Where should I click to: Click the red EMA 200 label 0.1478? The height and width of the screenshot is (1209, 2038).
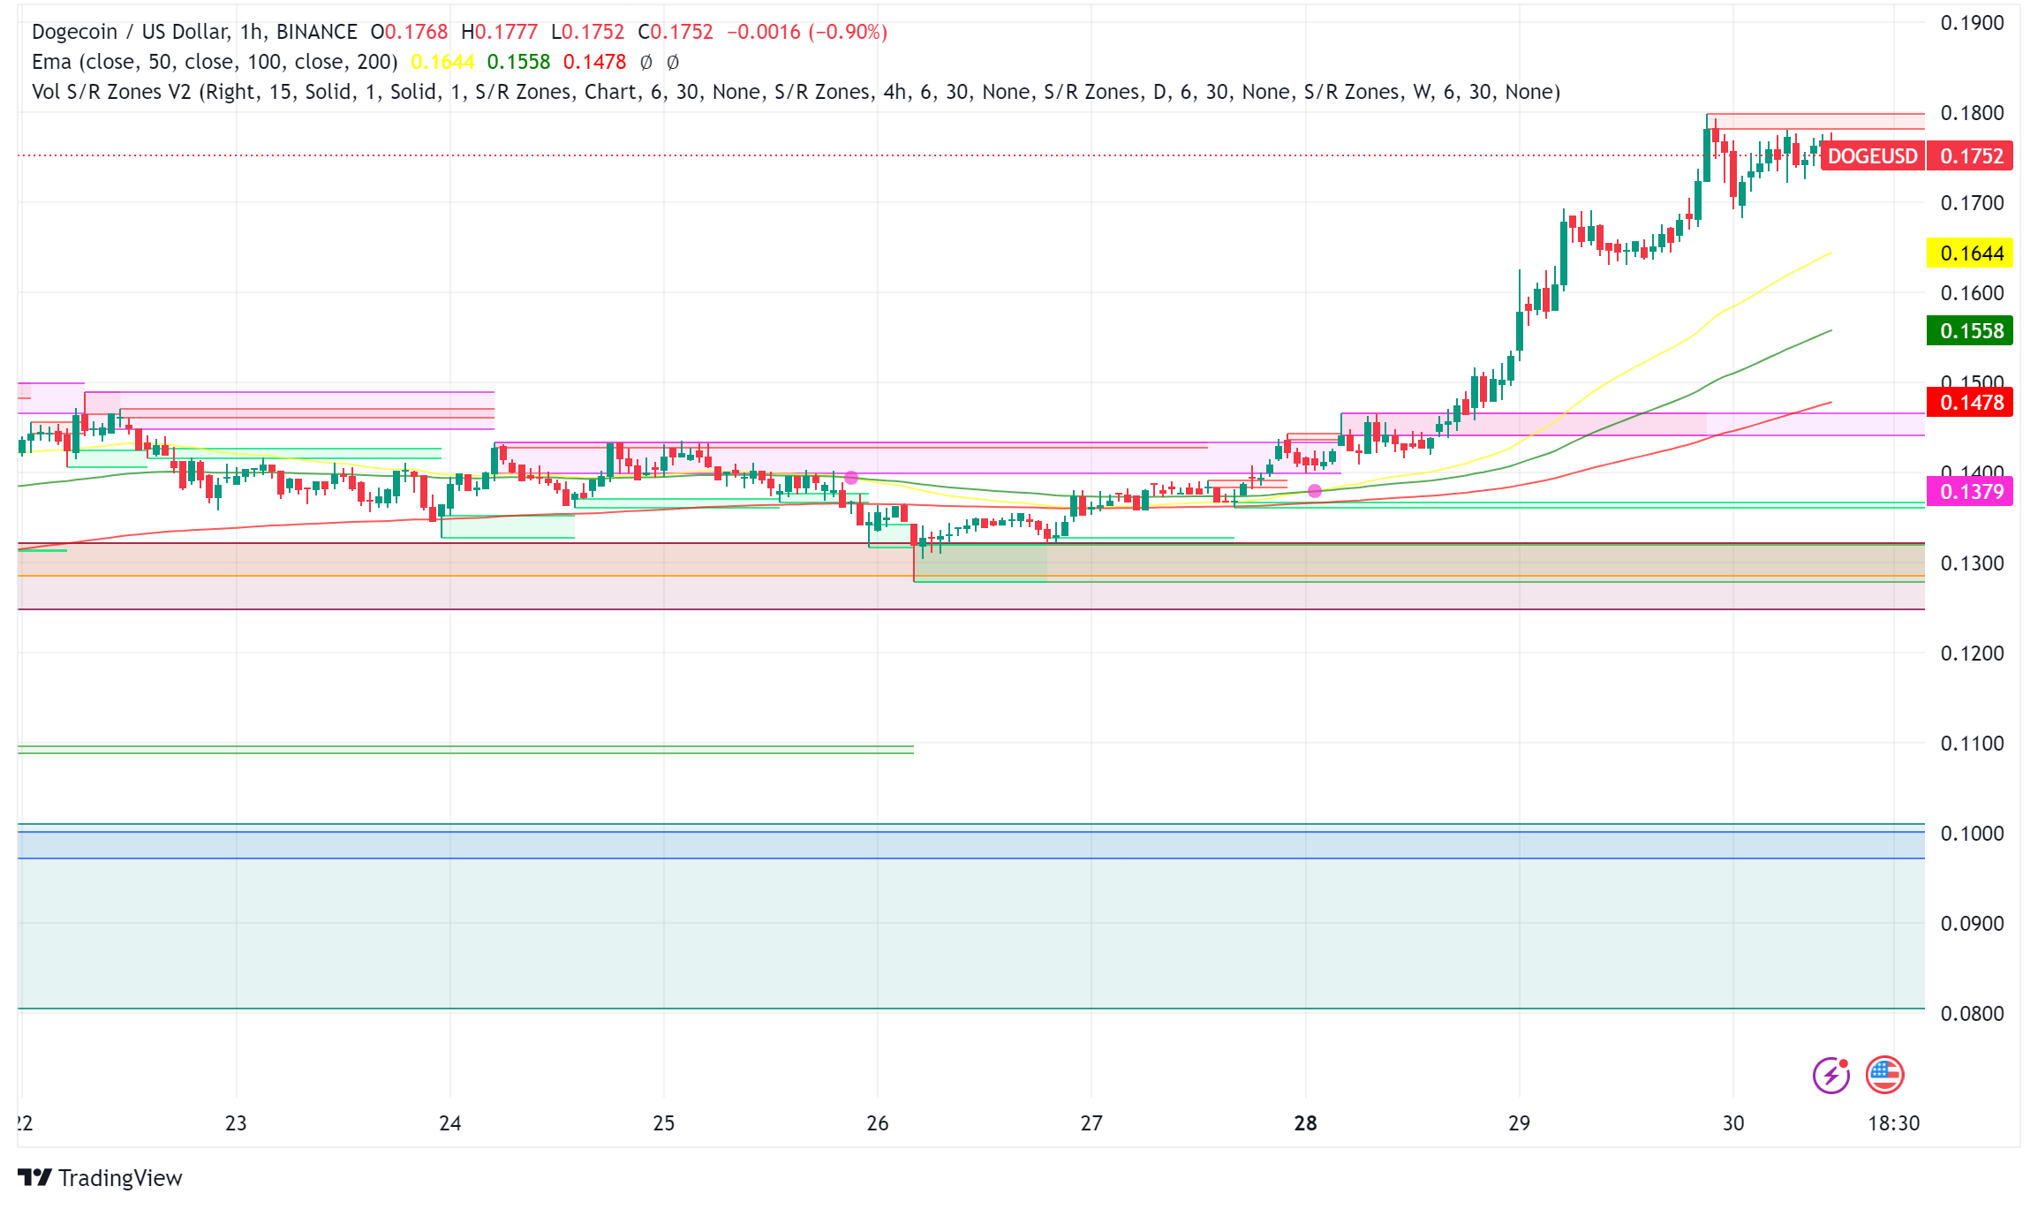1971,403
